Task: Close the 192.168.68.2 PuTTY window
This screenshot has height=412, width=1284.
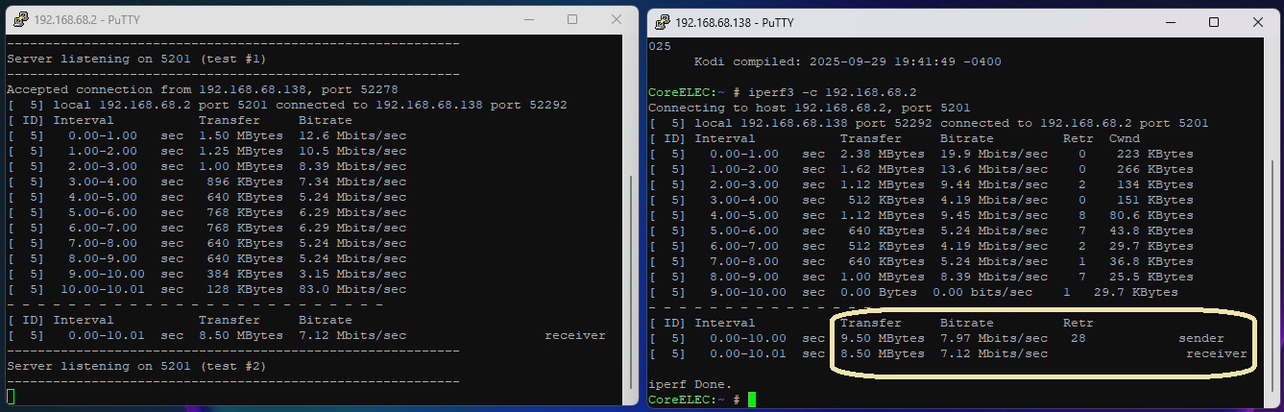Action: 617,19
